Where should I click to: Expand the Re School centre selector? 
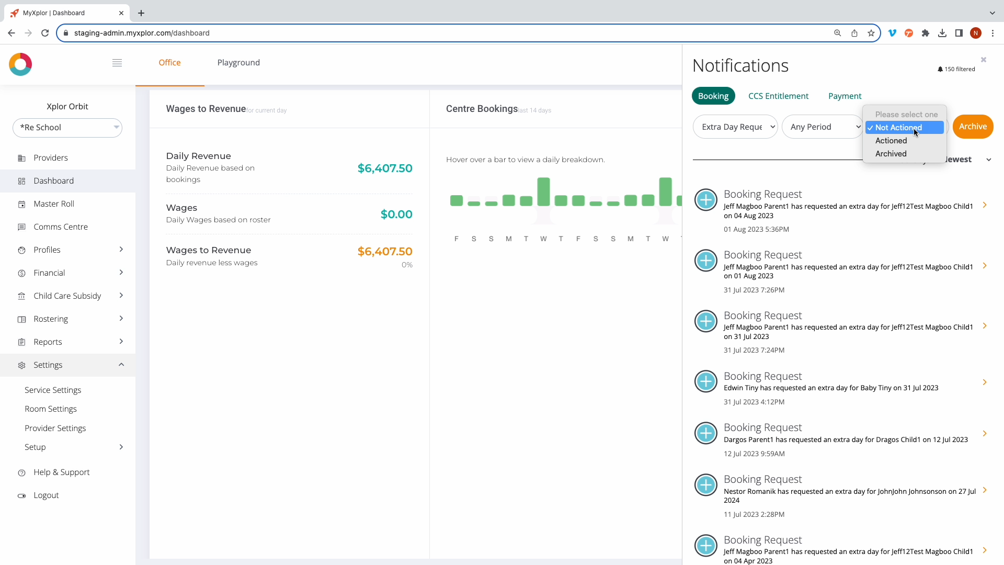click(67, 128)
